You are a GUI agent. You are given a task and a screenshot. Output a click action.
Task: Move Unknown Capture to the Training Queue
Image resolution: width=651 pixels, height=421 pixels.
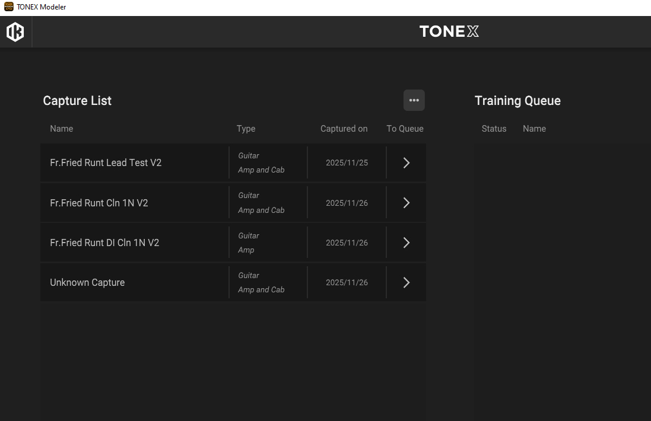tap(407, 282)
